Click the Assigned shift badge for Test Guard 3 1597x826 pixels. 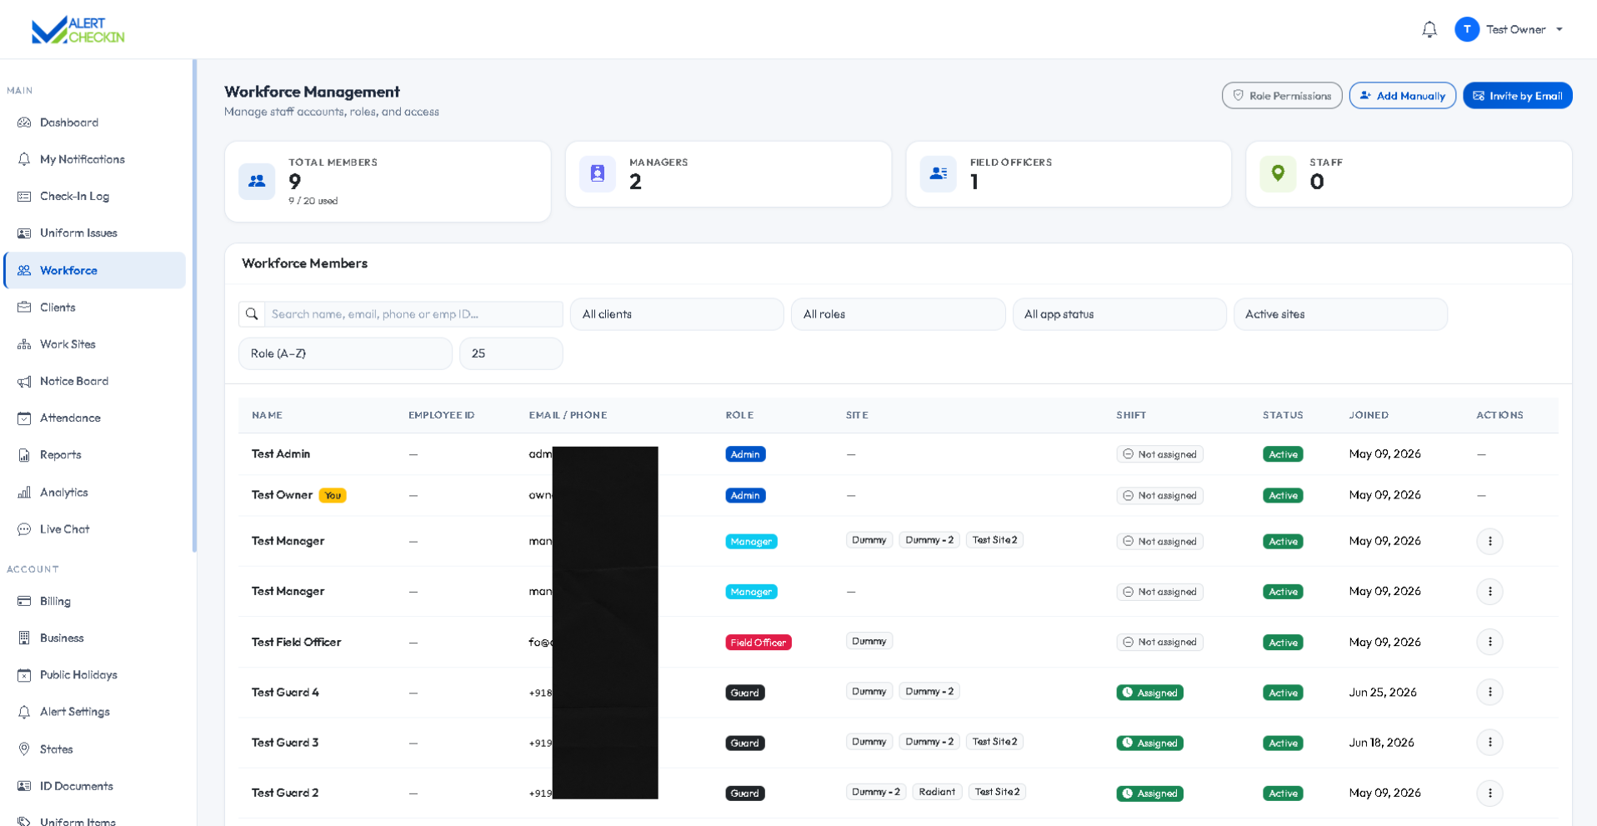[x=1149, y=743]
